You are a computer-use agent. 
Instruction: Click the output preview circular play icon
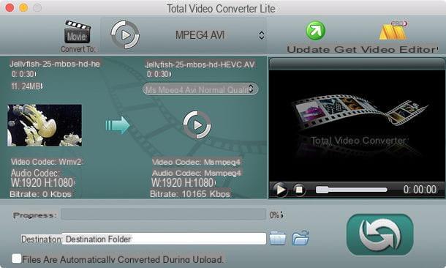pyautogui.click(x=197, y=125)
